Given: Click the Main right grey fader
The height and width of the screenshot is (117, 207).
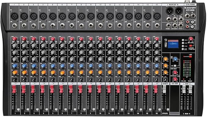Looking at the screenshot, I should pyautogui.click(x=190, y=89).
